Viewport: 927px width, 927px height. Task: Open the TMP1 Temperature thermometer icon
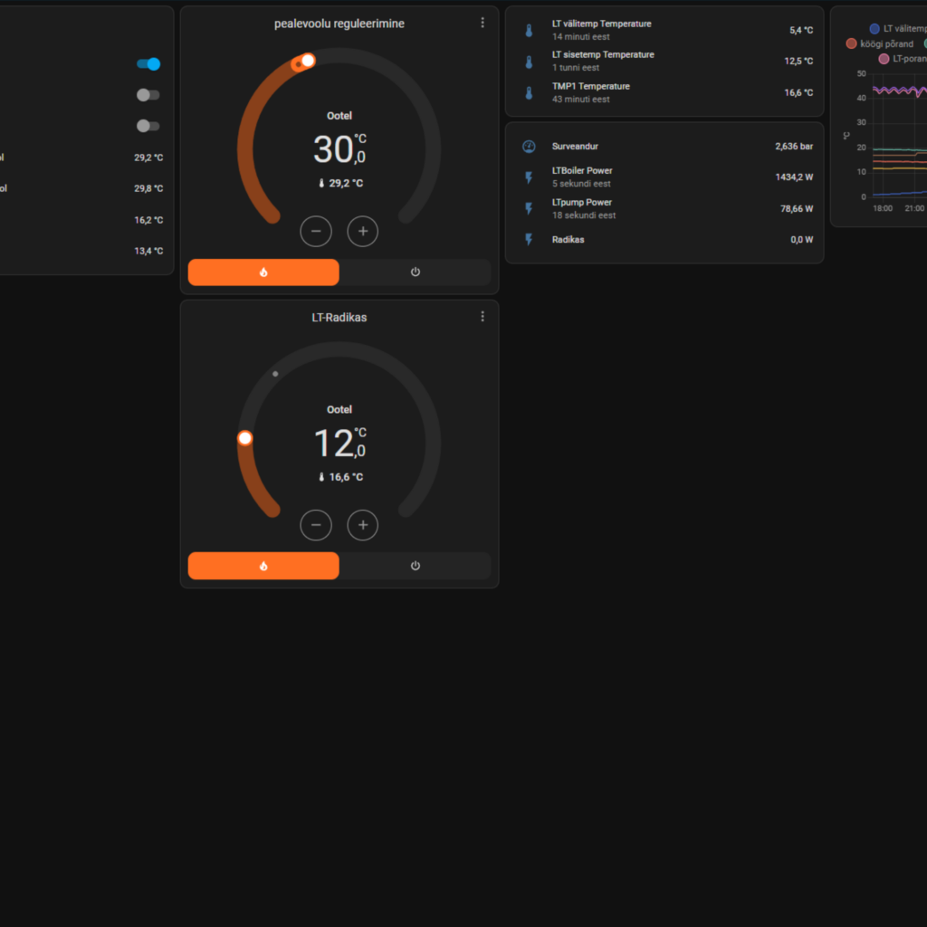click(529, 93)
